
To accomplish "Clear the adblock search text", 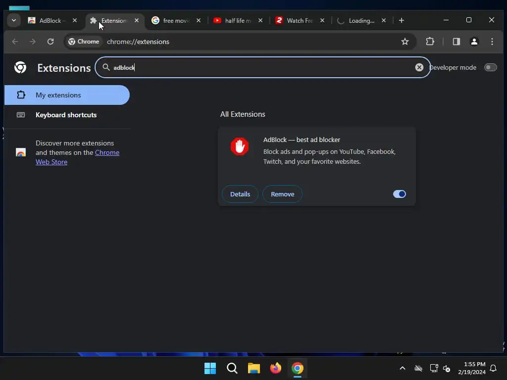I will tap(419, 67).
